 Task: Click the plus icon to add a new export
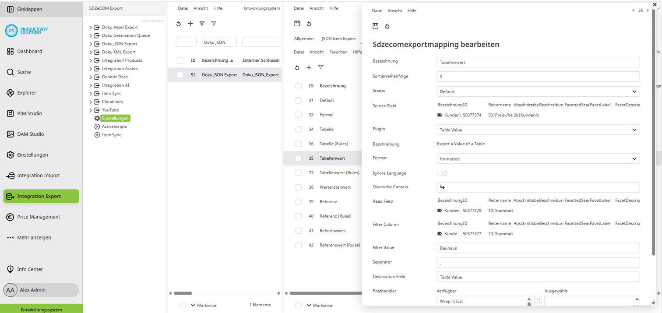[190, 24]
